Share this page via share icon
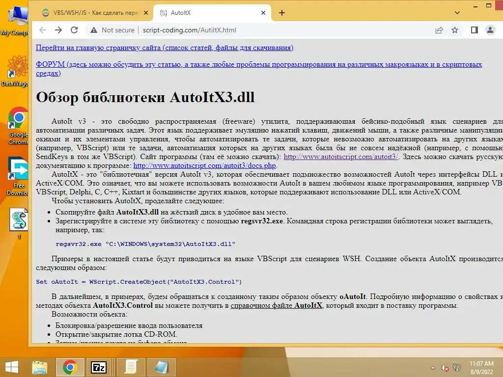Screen dimensions: 503x377 439,30
